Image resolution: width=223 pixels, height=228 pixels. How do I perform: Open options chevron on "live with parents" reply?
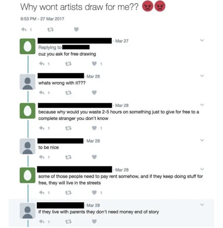coord(202,205)
